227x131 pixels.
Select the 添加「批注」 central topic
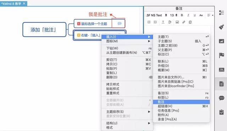44,30
